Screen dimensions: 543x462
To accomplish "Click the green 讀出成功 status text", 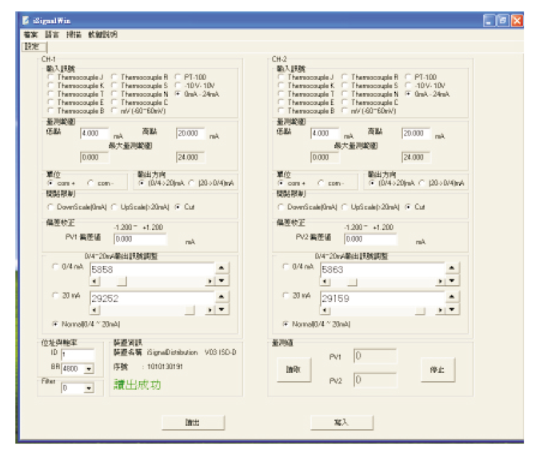I will tap(137, 384).
